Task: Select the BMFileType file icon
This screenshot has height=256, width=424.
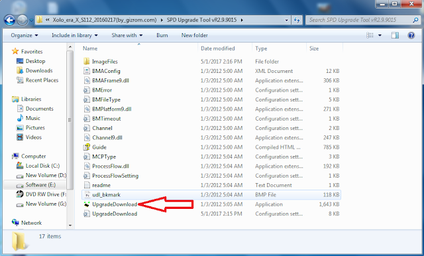Action: click(x=87, y=99)
